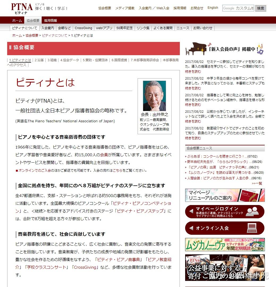Screen dimensions: 276x287
Task: Click 続きを読む under セミナーに参加して entry
Action: point(193,71)
